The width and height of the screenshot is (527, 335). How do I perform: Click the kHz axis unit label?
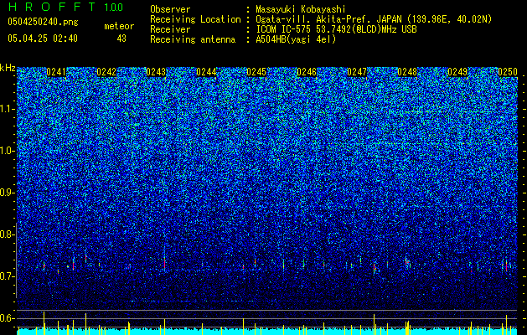point(8,68)
